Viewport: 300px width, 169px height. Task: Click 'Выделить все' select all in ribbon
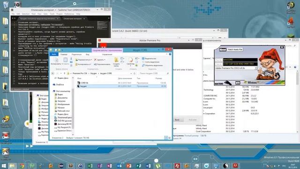tap(149, 58)
